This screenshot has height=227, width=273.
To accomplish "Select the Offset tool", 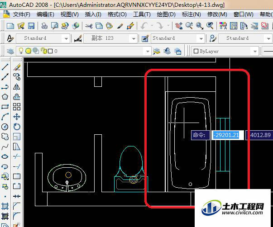I will pyautogui.click(x=17, y=97).
